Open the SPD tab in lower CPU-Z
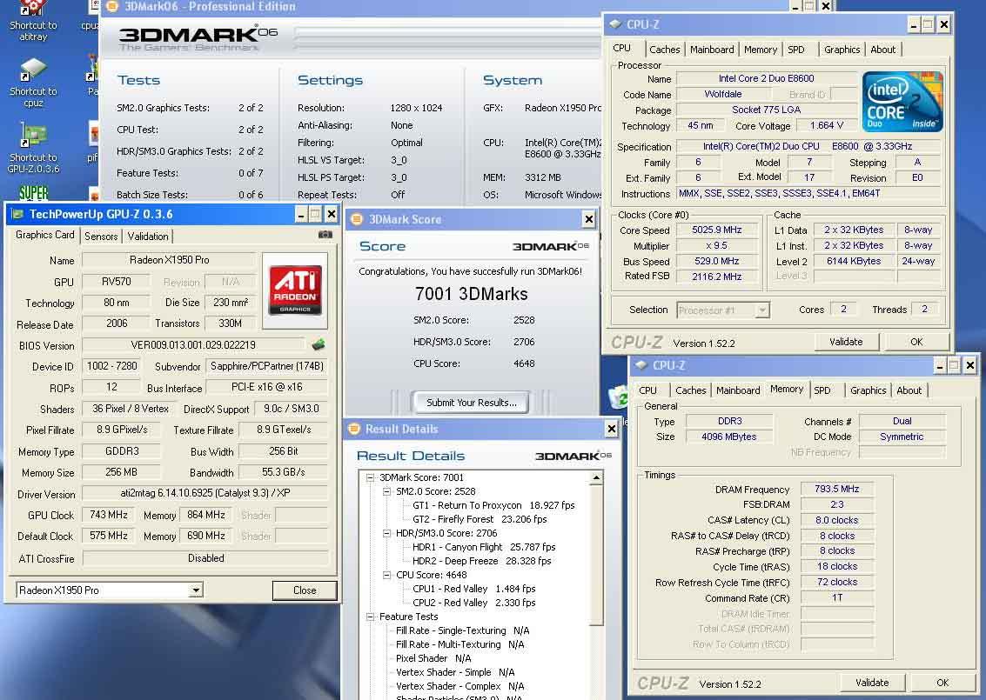The width and height of the screenshot is (986, 700). coord(822,390)
